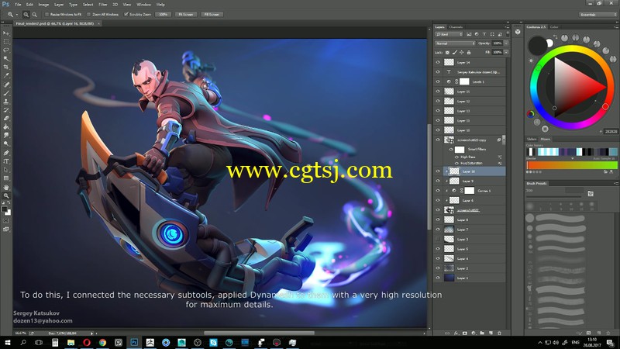Choose Zoom In mode in options bar
This screenshot has width=620, height=349.
[26, 14]
